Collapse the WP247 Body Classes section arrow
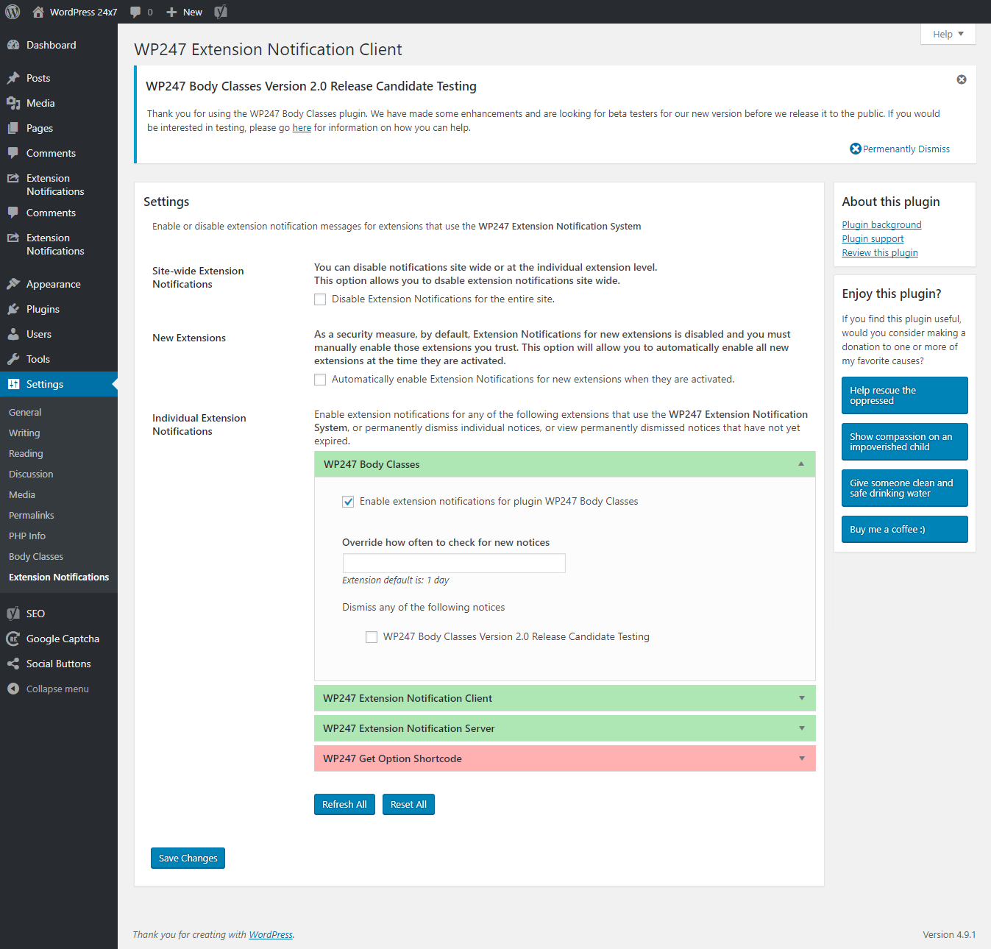Screen dimensions: 991x949 801,464
